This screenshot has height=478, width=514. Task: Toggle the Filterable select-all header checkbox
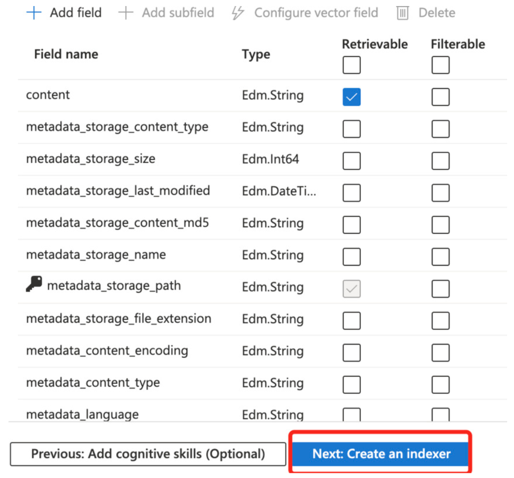pos(440,65)
